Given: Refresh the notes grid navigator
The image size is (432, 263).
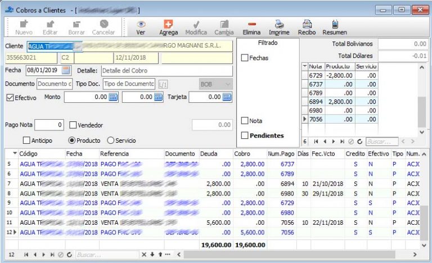Looking at the screenshot, I should [360, 142].
